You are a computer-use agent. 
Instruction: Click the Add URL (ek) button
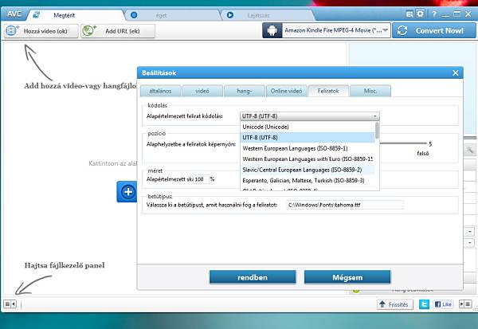pyautogui.click(x=118, y=31)
